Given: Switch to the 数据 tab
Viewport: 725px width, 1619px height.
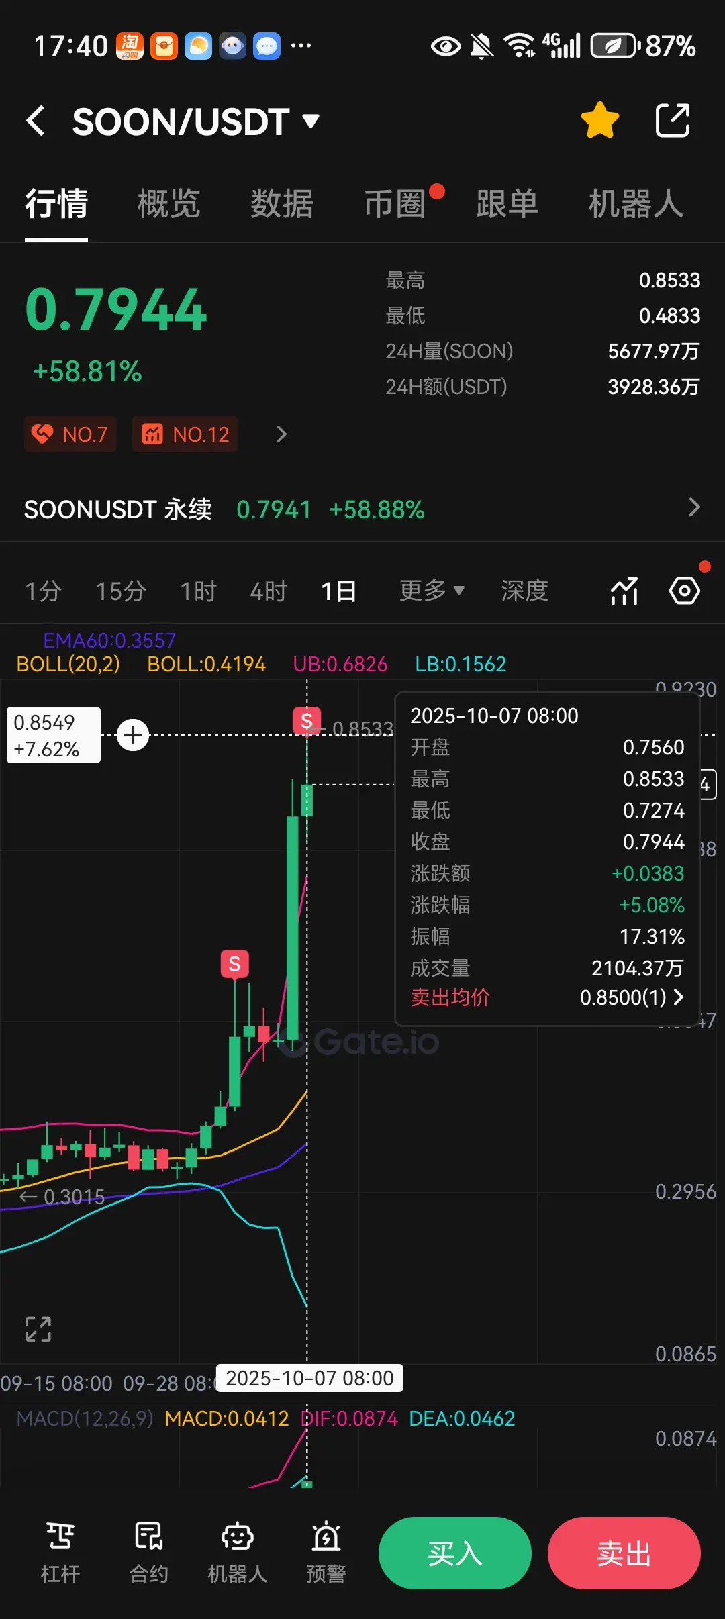Looking at the screenshot, I should point(282,203).
